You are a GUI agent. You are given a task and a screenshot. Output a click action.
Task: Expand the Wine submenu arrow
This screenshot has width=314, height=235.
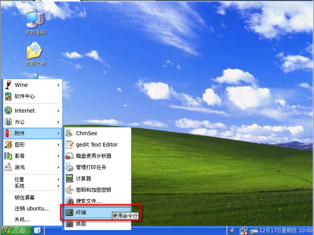pyautogui.click(x=58, y=85)
